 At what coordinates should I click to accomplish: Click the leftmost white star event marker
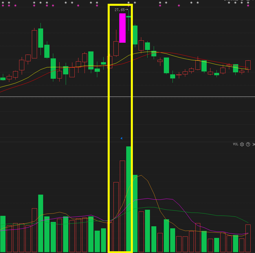point(3,3)
